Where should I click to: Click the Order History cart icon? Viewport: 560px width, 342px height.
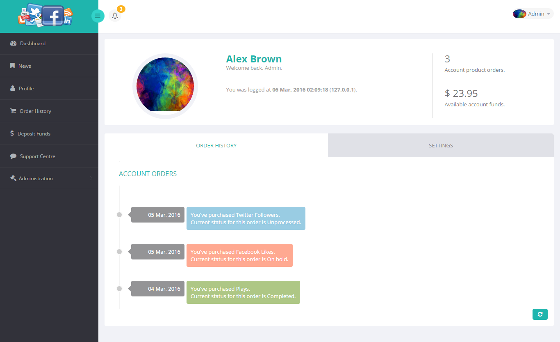point(13,111)
